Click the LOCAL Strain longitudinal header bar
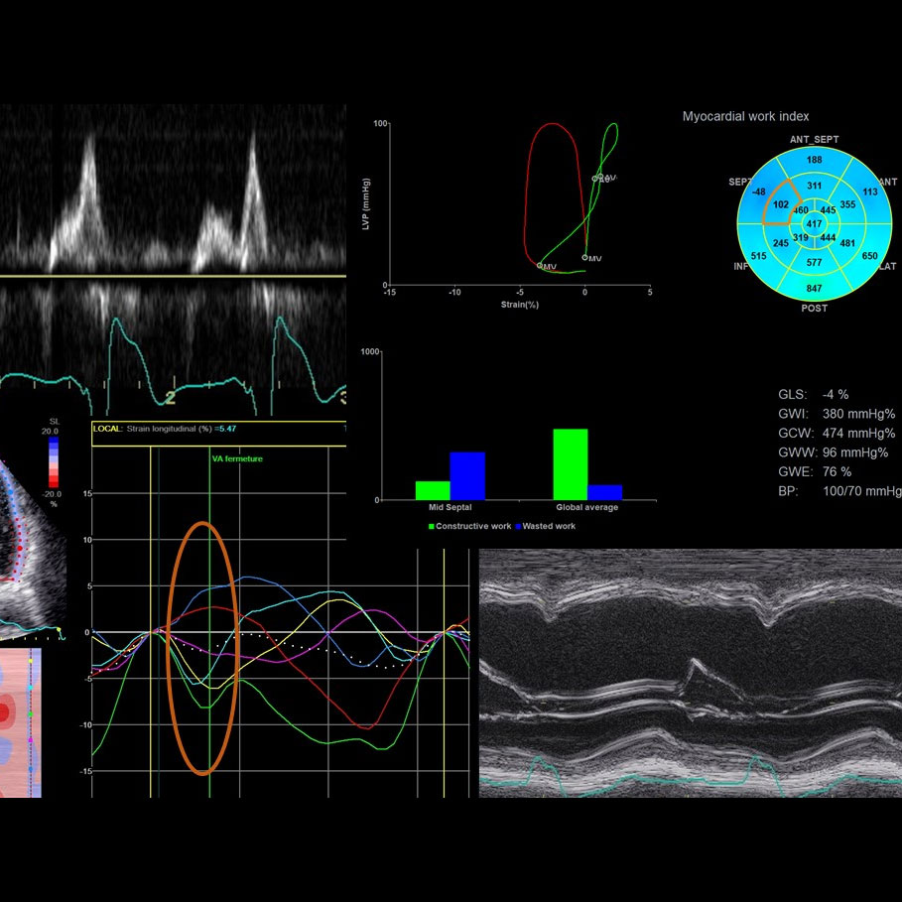The width and height of the screenshot is (902, 902). 218,428
